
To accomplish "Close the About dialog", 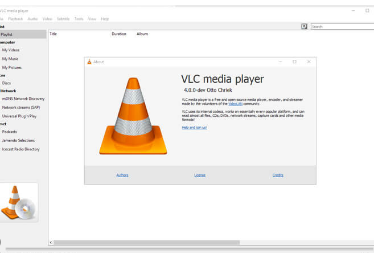I will pyautogui.click(x=309, y=62).
